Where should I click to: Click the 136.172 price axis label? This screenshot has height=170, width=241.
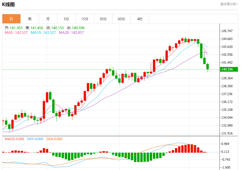point(227,102)
